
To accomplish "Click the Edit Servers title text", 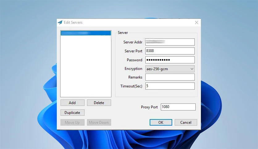I will [x=73, y=22].
